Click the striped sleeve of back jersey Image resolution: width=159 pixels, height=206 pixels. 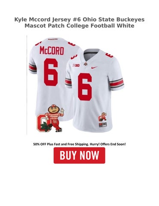pyautogui.click(x=33, y=68)
